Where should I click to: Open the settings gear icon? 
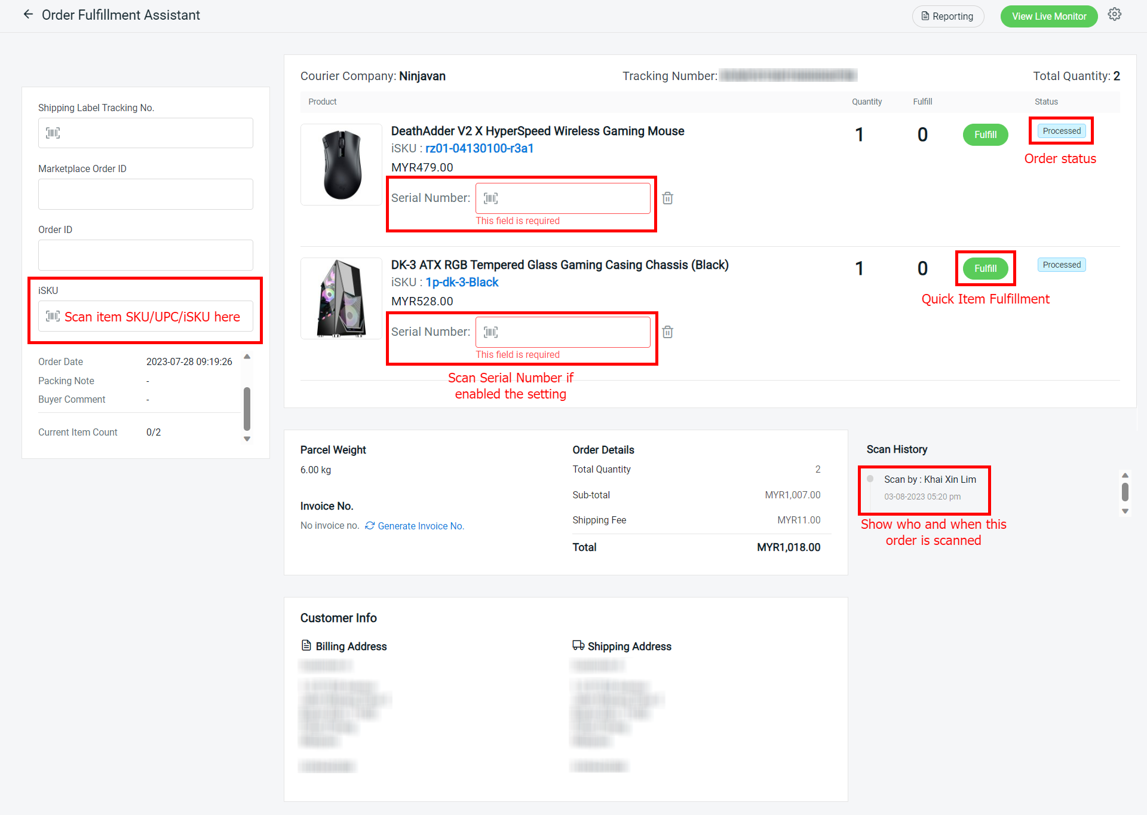(1114, 14)
